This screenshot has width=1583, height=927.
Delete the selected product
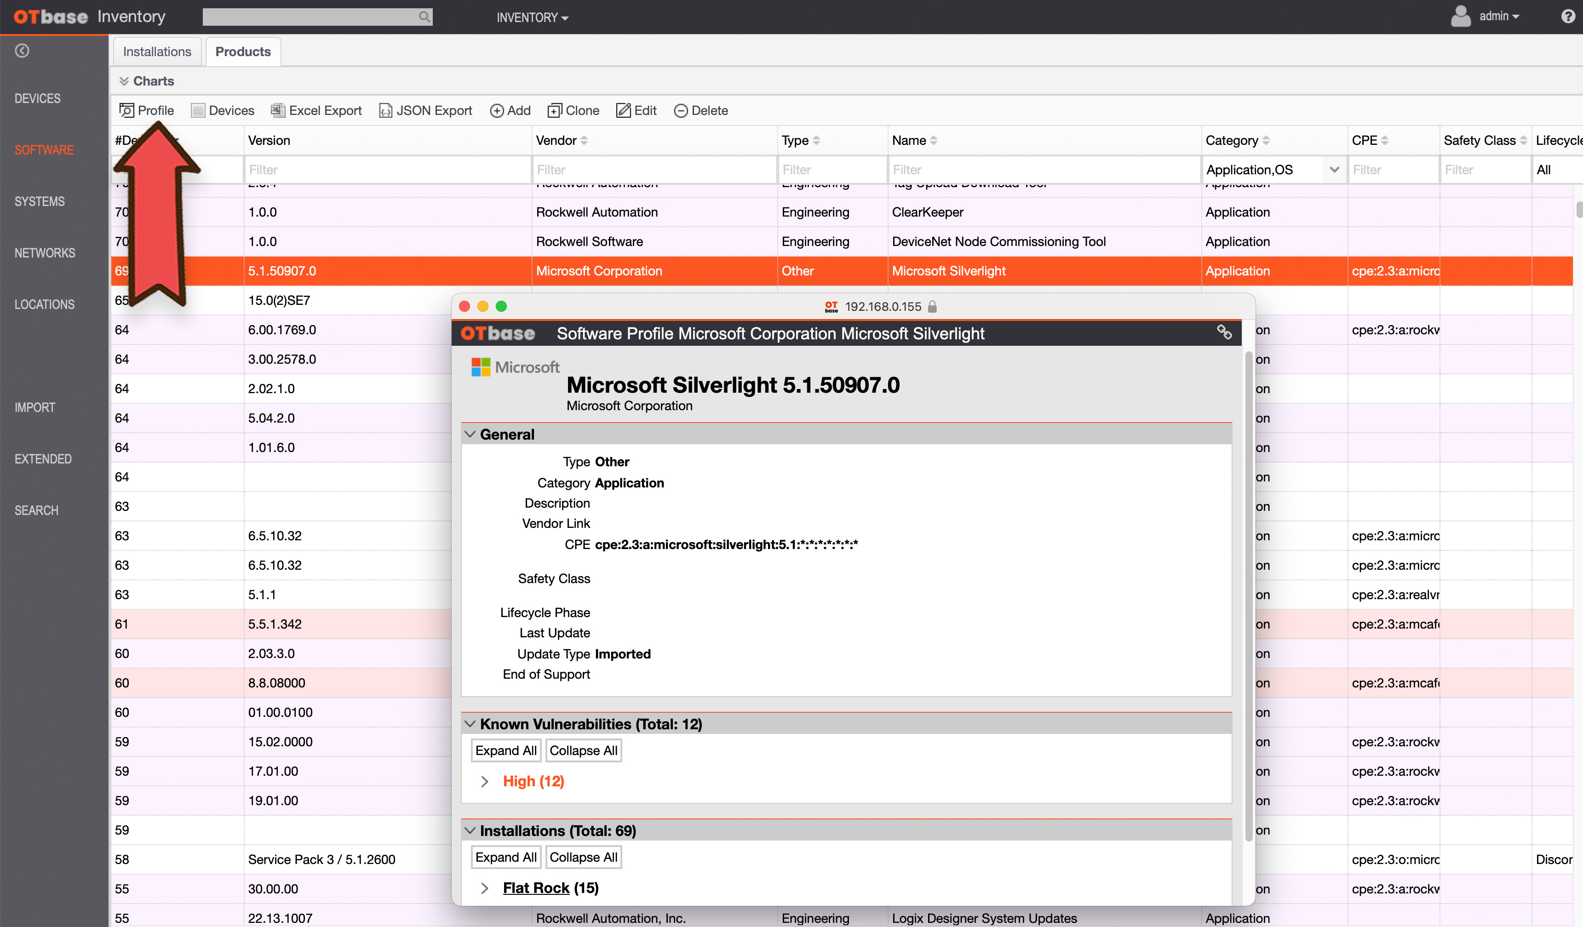pyautogui.click(x=700, y=110)
